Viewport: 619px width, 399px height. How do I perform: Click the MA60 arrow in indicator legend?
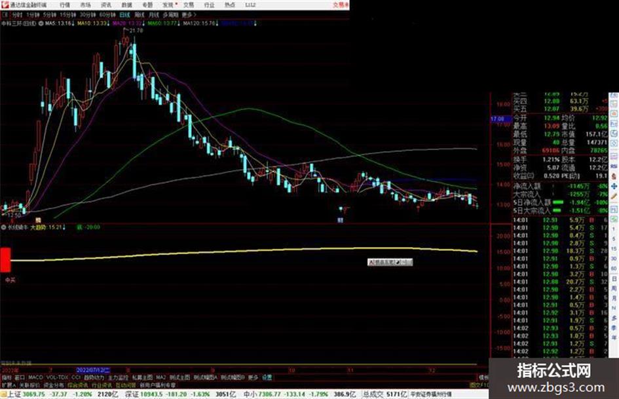[178, 24]
